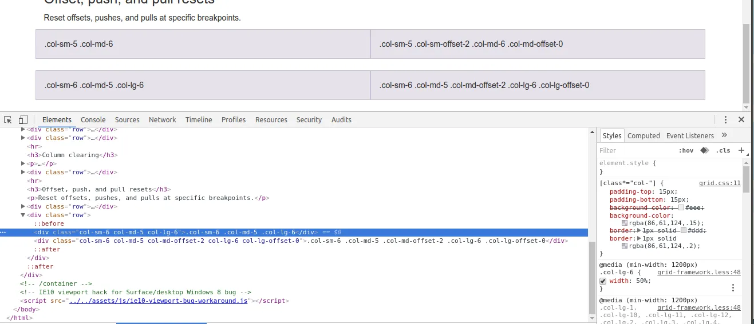Switch to the Network tab
Screen dimensions: 754x324
(163, 119)
